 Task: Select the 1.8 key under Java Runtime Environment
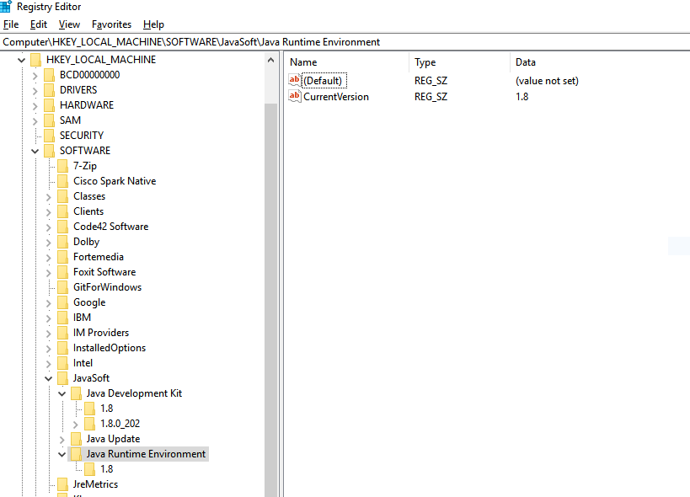[x=107, y=469]
